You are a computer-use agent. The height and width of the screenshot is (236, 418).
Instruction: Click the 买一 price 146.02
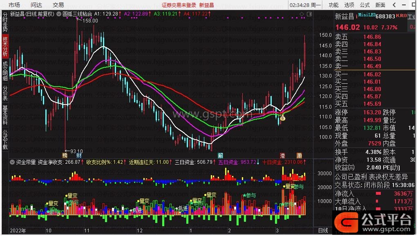pos(372,74)
